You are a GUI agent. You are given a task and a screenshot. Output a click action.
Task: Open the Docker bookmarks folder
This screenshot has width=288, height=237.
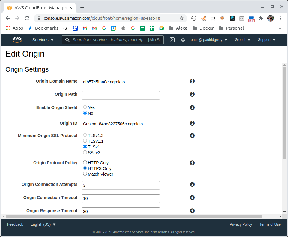[x=203, y=28]
